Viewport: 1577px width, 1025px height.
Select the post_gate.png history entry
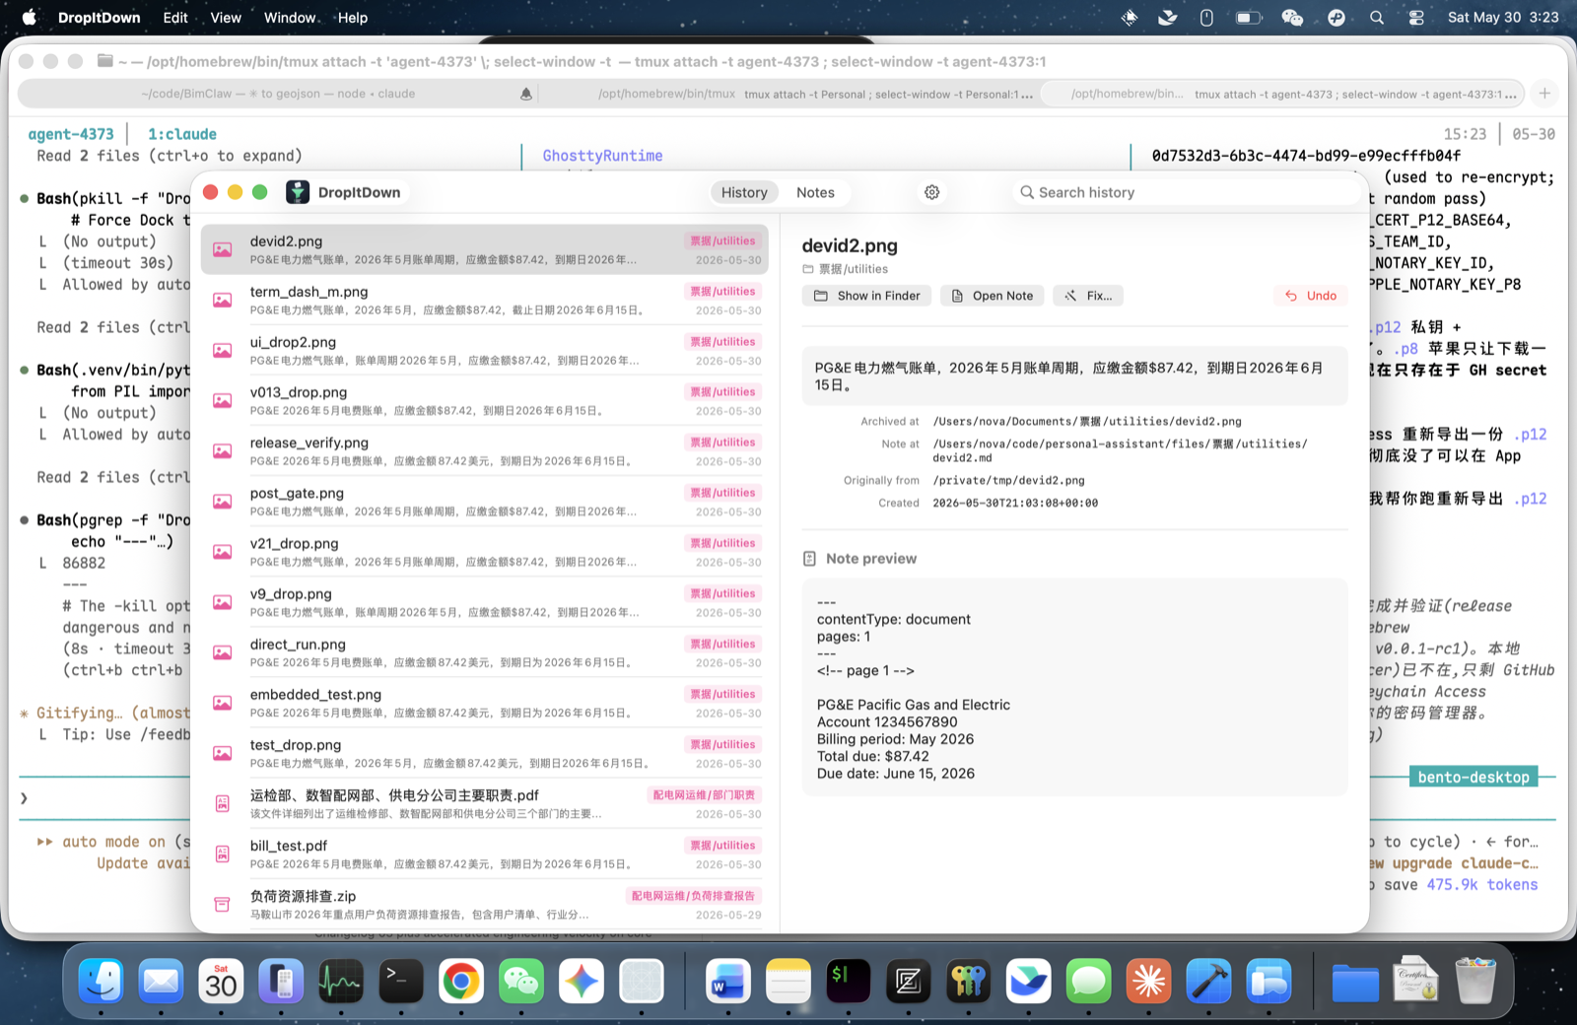pyautogui.click(x=484, y=502)
